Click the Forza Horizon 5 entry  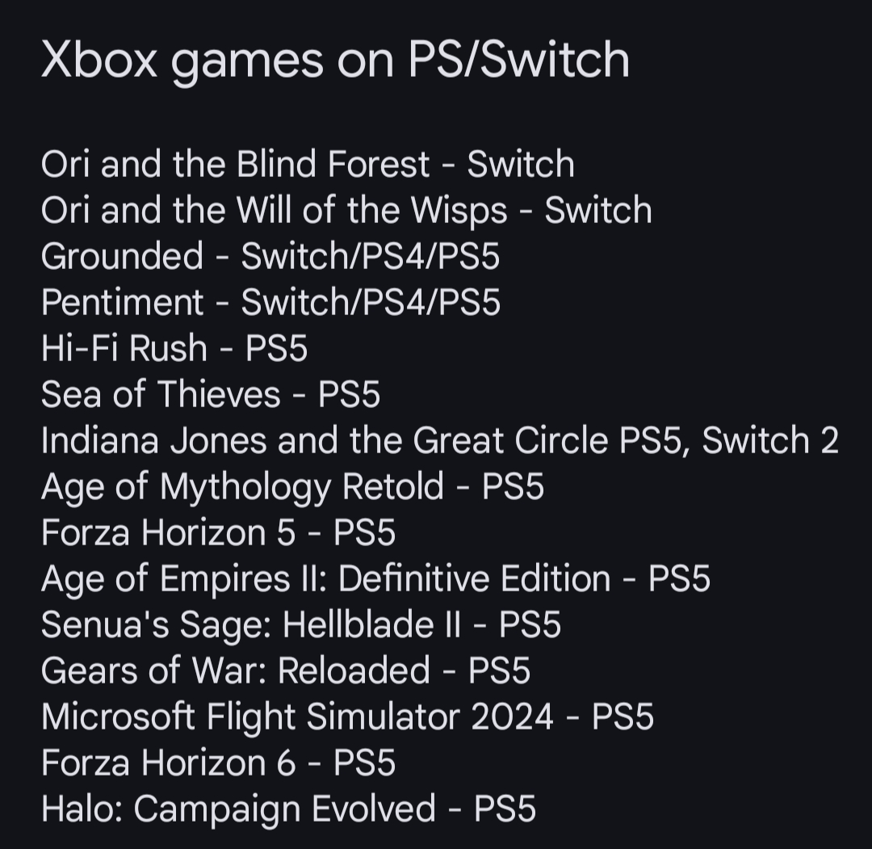[x=218, y=533]
